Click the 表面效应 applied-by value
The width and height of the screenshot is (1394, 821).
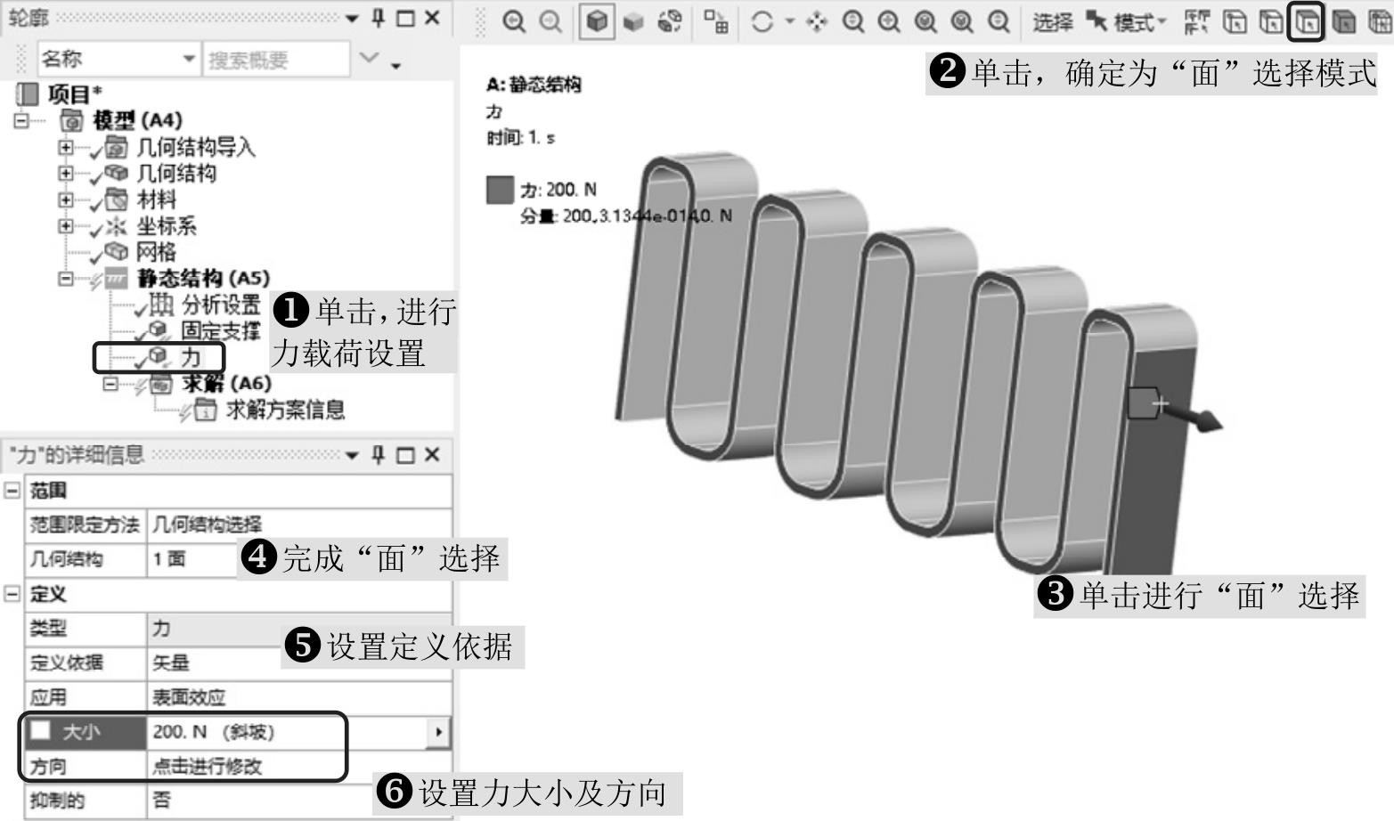pyautogui.click(x=299, y=697)
